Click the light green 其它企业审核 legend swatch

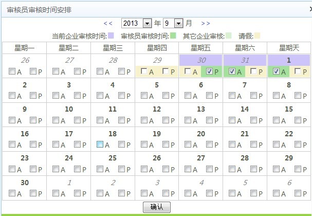coord(228,35)
